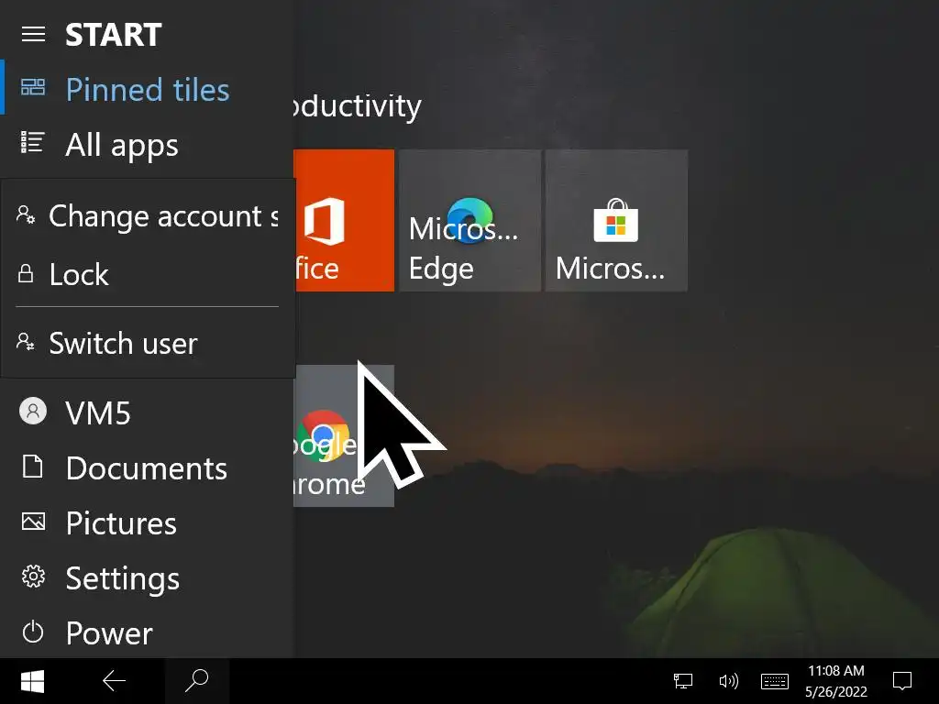Click the VM5 user avatar icon
Screen dimensions: 939x704
coord(33,412)
